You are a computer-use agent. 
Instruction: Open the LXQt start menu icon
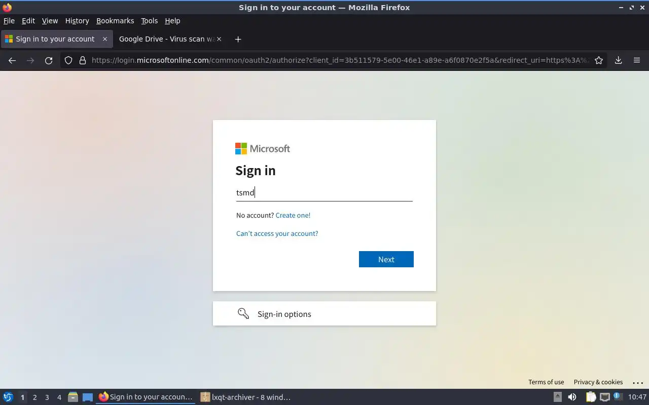click(x=8, y=397)
